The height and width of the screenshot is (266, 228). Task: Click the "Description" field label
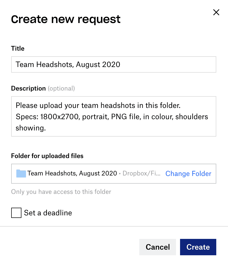[x=28, y=88]
